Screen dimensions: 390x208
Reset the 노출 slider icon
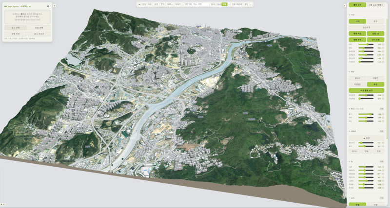tap(383, 167)
